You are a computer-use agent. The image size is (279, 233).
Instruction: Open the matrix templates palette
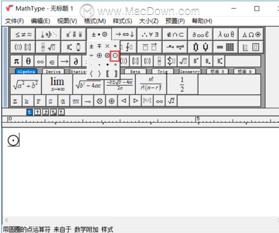click(225, 47)
